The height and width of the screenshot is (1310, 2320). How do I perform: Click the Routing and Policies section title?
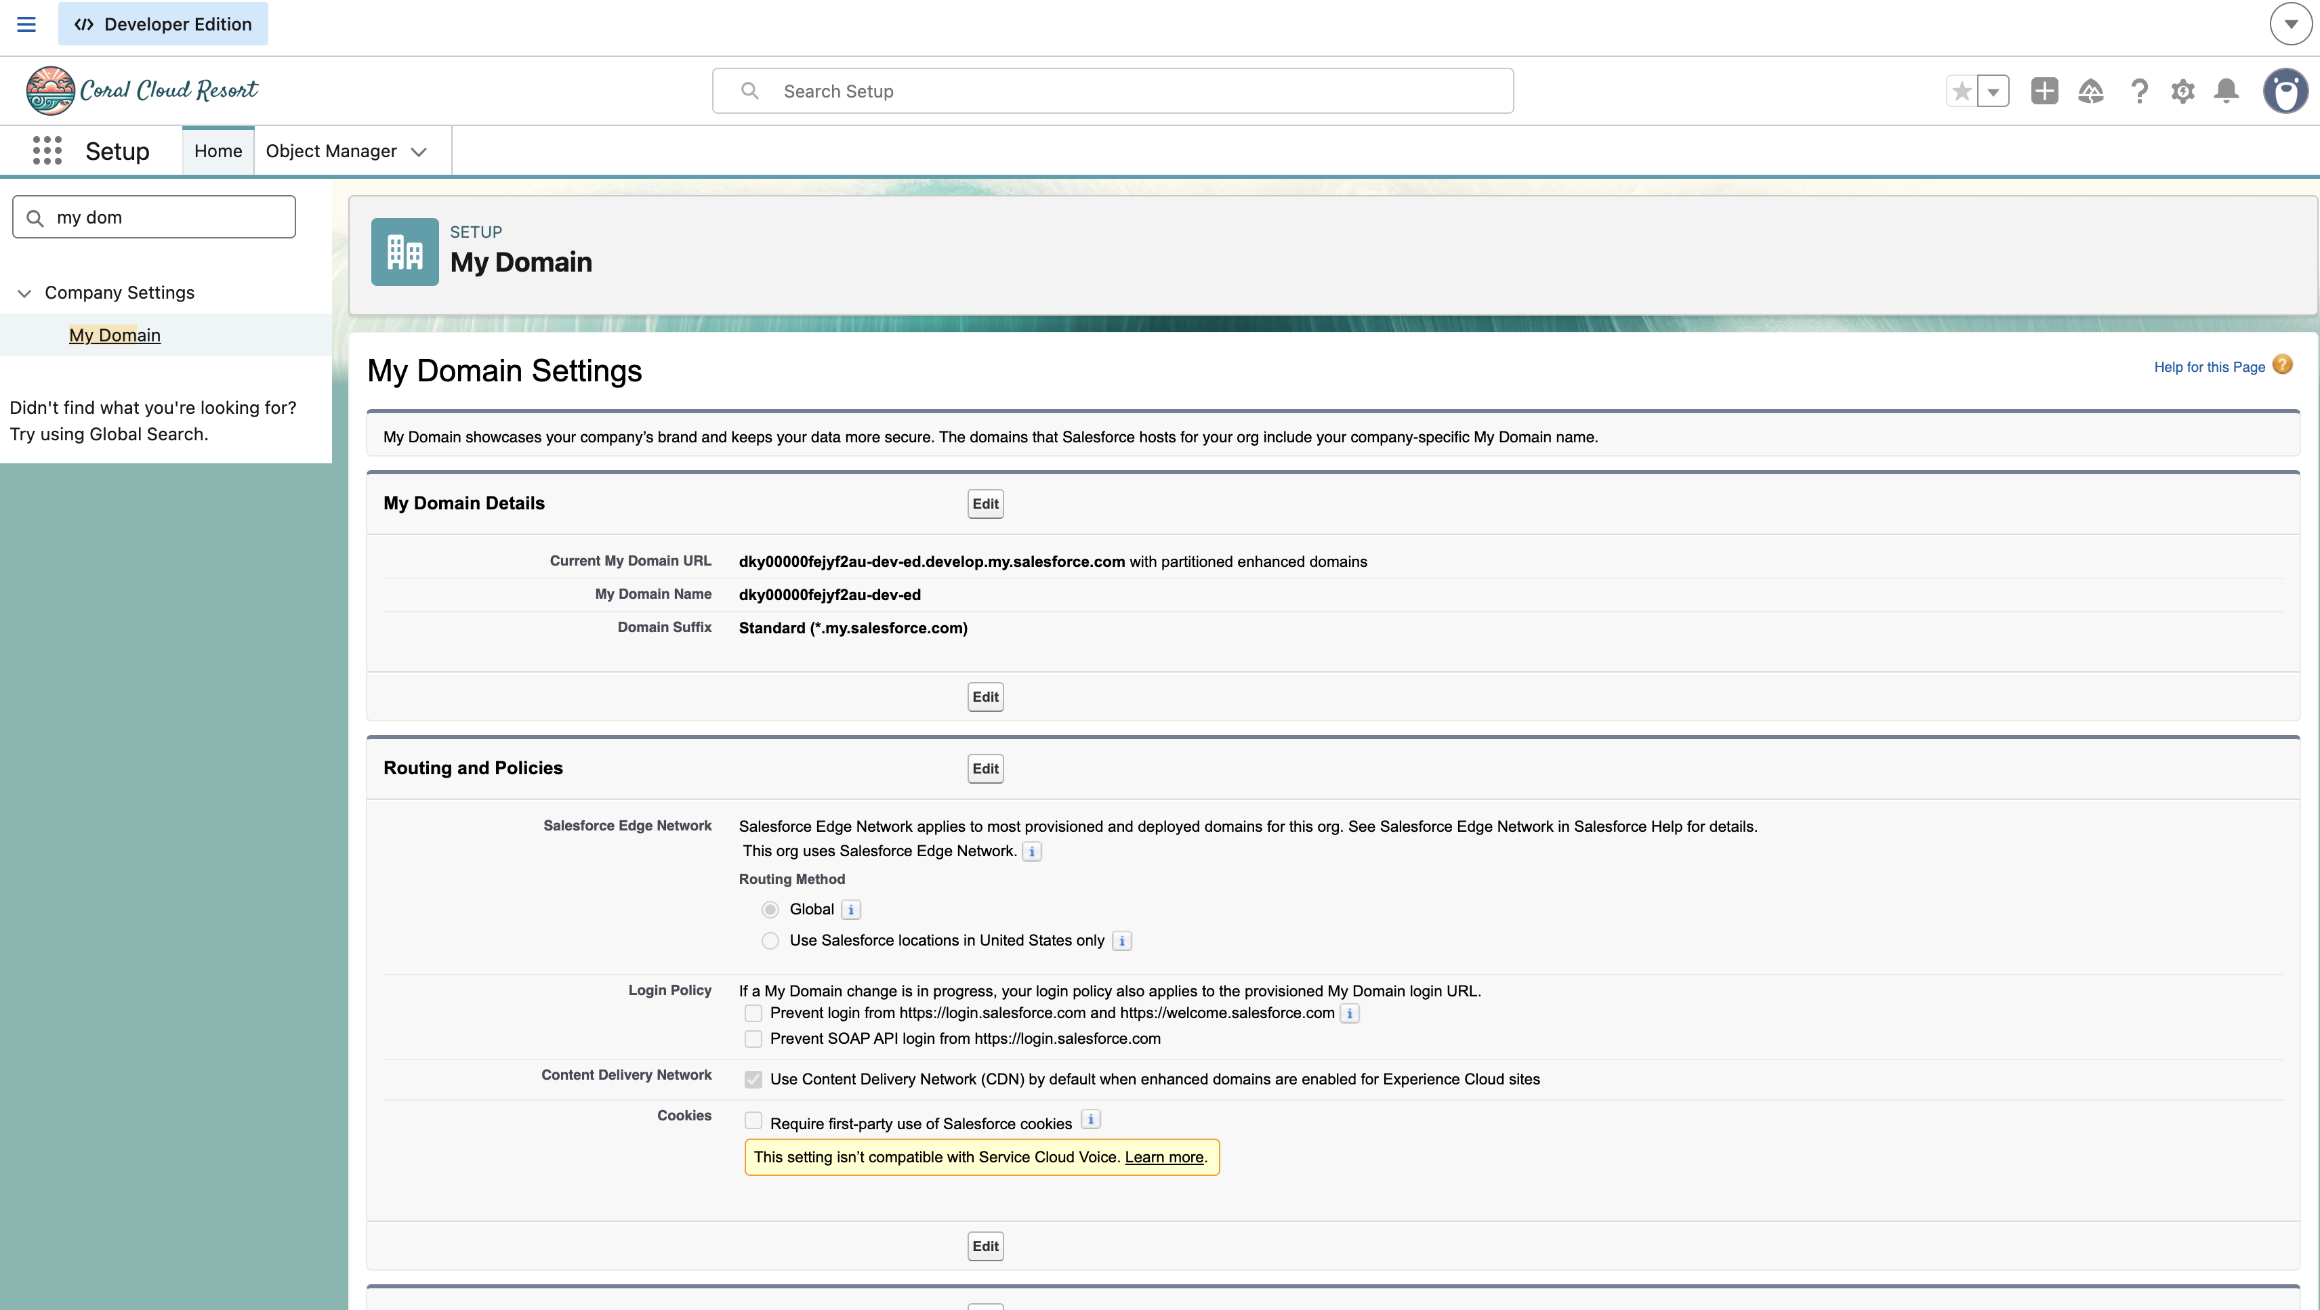[x=473, y=768]
